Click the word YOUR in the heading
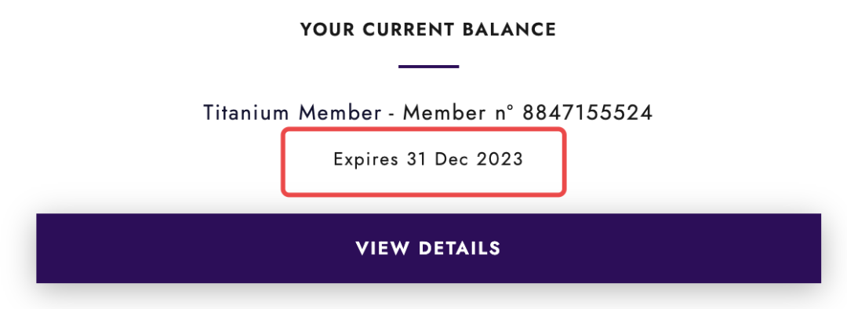Viewport: 847px width, 309px height. 328,29
